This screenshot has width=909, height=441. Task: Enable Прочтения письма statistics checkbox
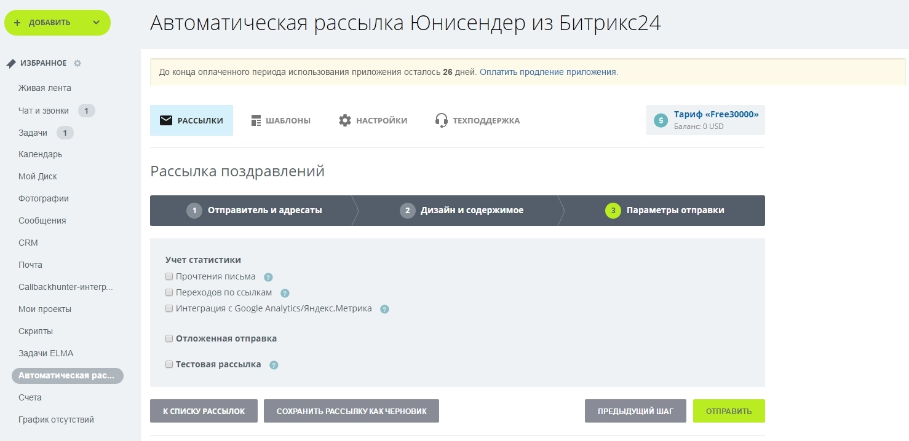(169, 276)
